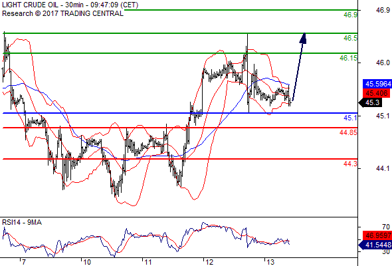
Task: Click the blue 45.5964 moving average label
Action: [x=377, y=84]
